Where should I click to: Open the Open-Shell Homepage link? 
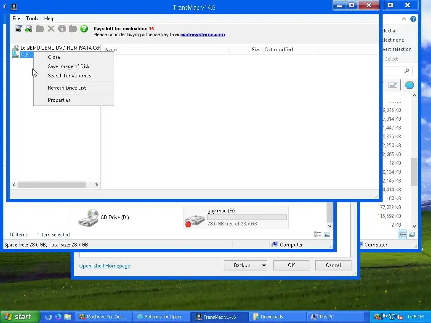(104, 266)
